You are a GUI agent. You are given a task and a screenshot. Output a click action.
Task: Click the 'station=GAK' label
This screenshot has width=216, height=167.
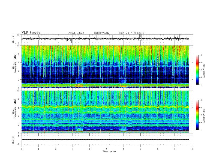pyautogui.click(x=101, y=33)
